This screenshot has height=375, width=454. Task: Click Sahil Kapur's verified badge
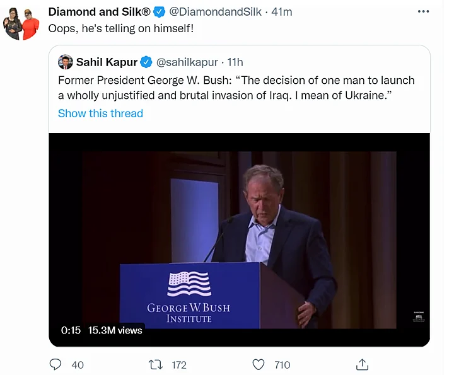click(x=146, y=62)
